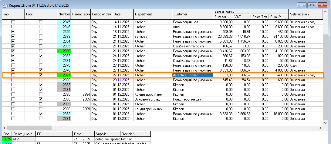Screen dimensions: 331x144
Task: Click the Period of day column header
Action: [101, 14]
